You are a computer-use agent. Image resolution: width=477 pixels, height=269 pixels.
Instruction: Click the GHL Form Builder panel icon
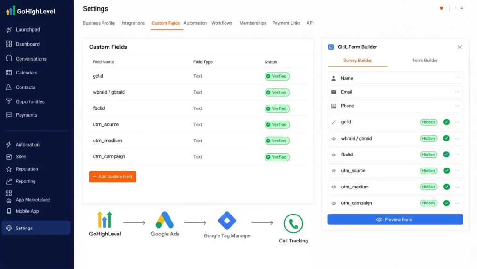pos(331,47)
